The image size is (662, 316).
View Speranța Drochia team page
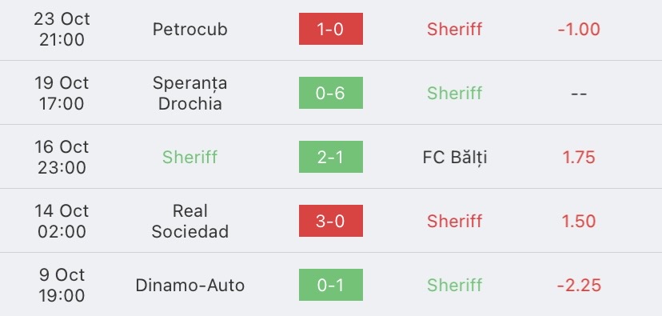tap(190, 94)
